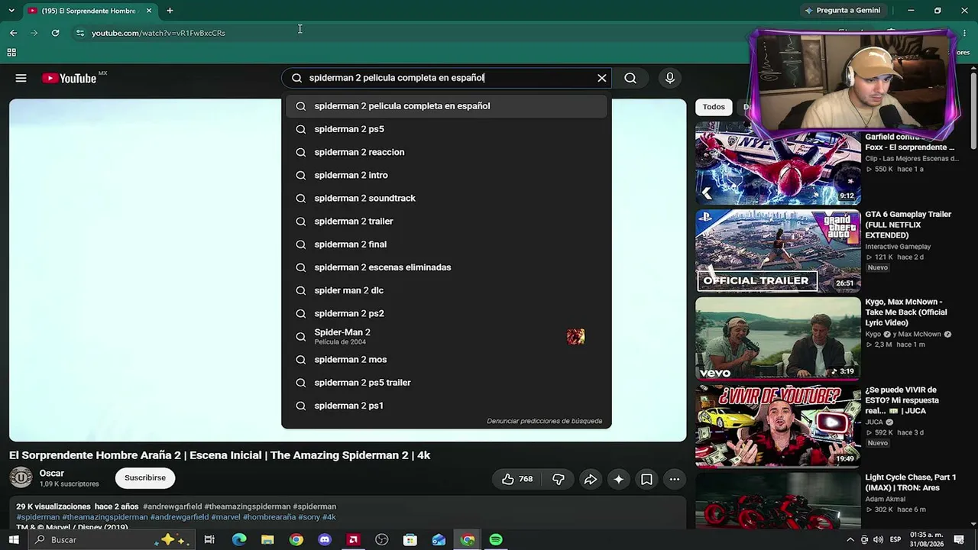This screenshot has height=550, width=978.
Task: Open GTA 6 Gameplay Trailer thumbnail
Action: pos(778,251)
